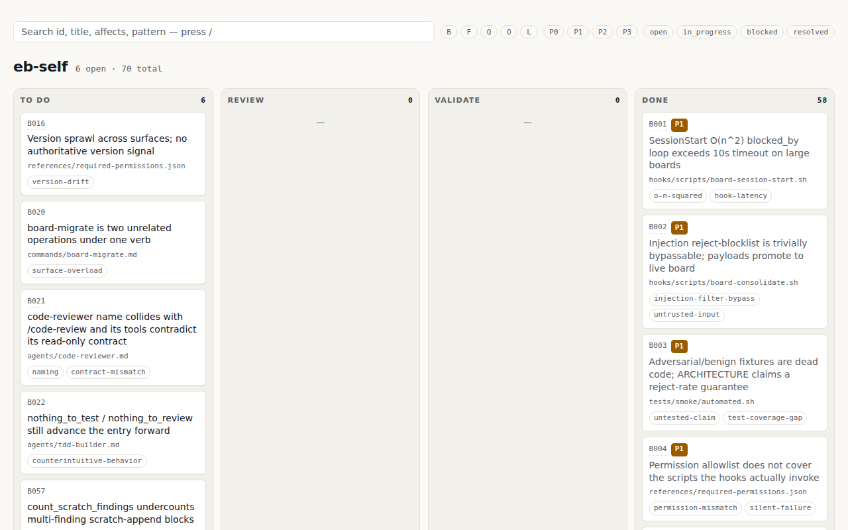Screen dimensions: 848x530
Task: Click path hooks/scripts/board-session-start.sh
Action: [728, 180]
